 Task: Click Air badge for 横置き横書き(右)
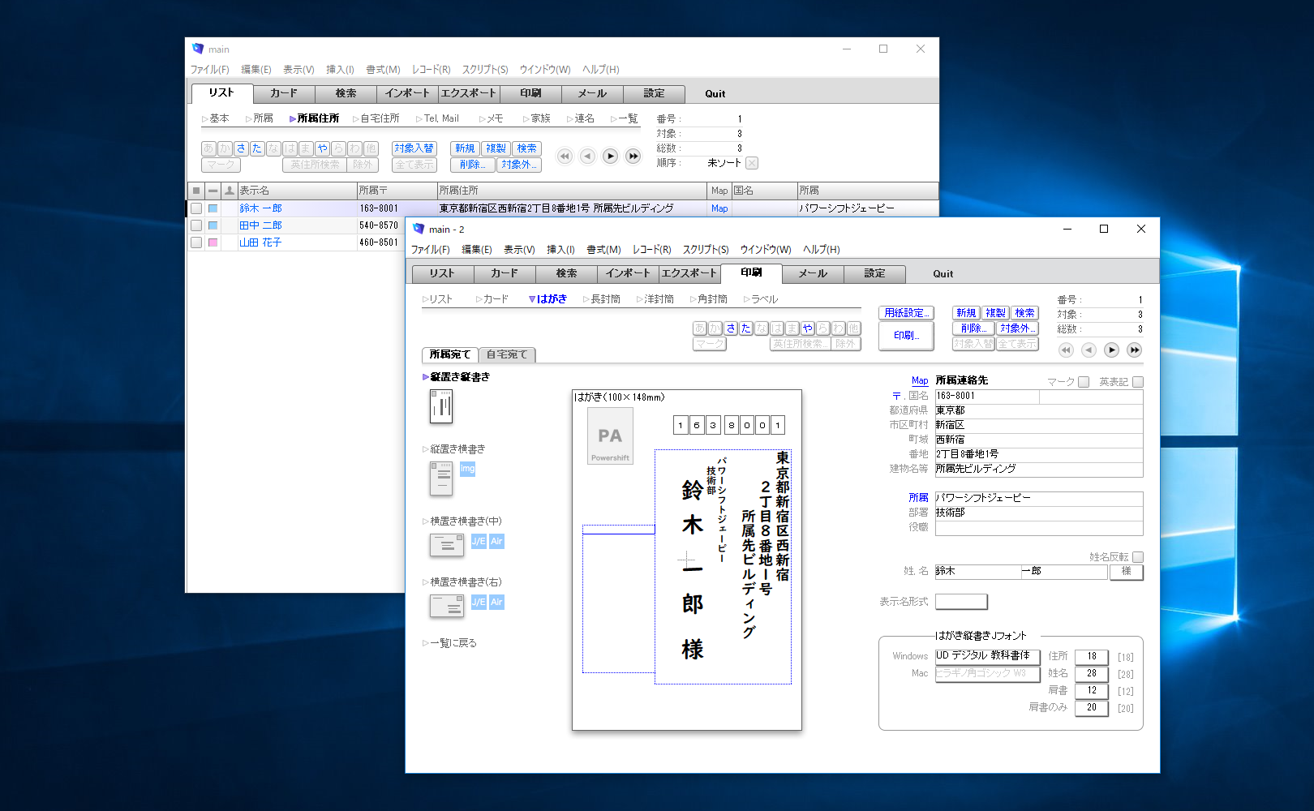pyautogui.click(x=496, y=602)
